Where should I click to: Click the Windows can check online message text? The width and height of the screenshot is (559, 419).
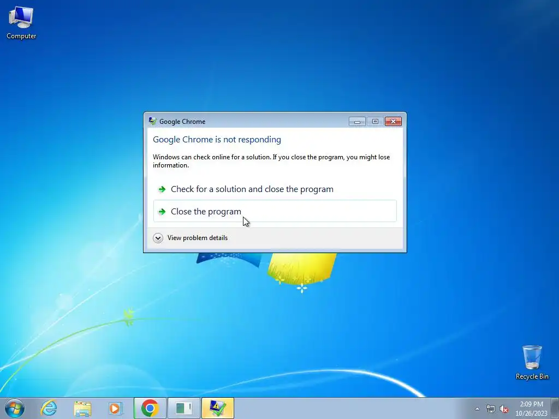tap(271, 161)
